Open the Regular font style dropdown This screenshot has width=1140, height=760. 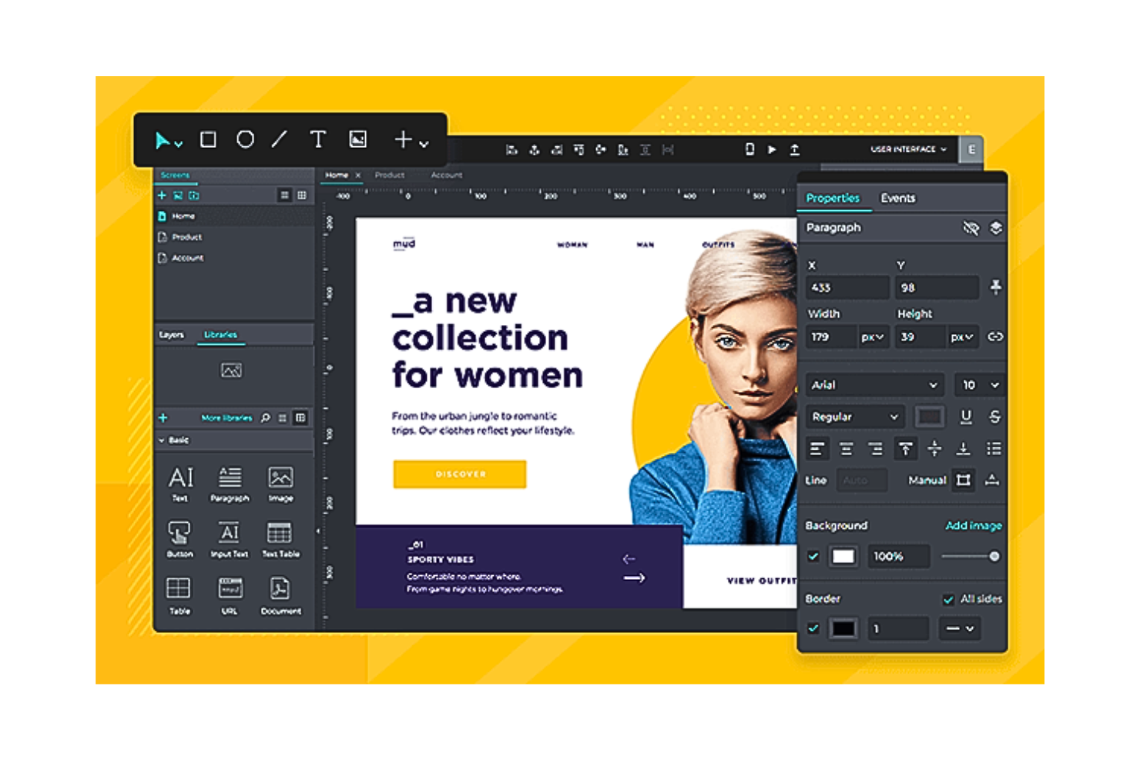pyautogui.click(x=854, y=417)
